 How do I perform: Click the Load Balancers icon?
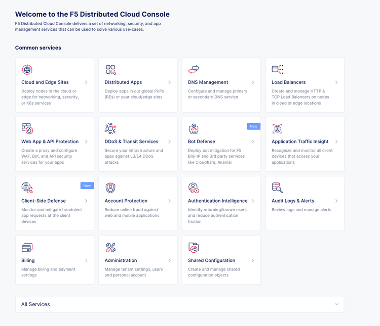(x=277, y=69)
